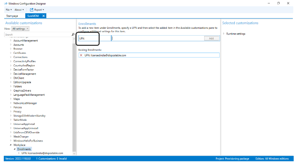Expand the UPN licensedindia tree node arrow
Screen dimensions: 294x162
tap(19, 153)
